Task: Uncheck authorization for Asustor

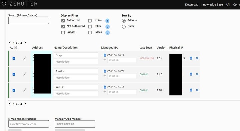Action: [x=14, y=74]
